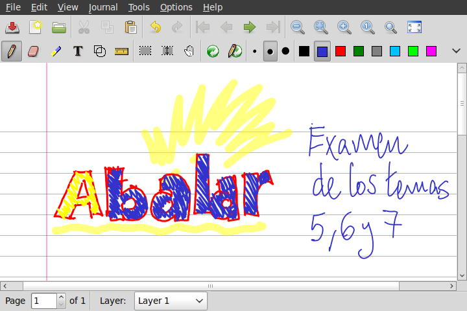Toggle the Ruler tool
The image size is (467, 311).
pyautogui.click(x=121, y=51)
